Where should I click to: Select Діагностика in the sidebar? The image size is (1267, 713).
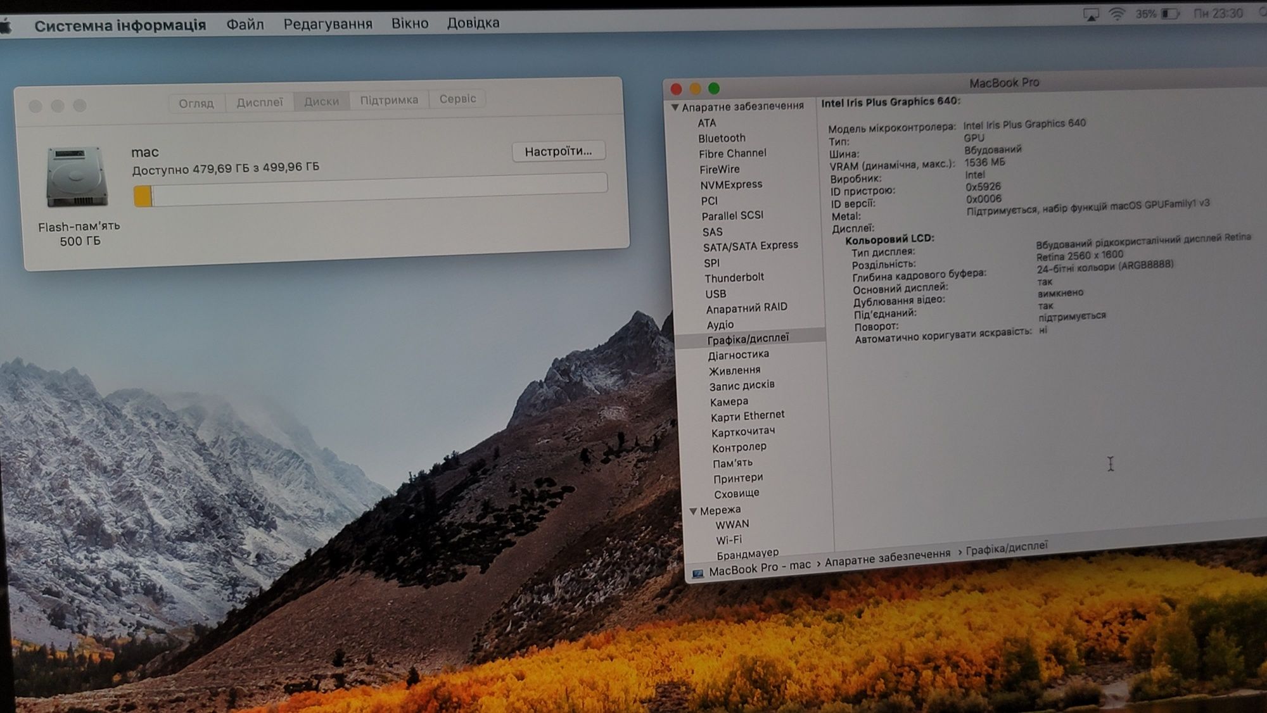click(738, 355)
